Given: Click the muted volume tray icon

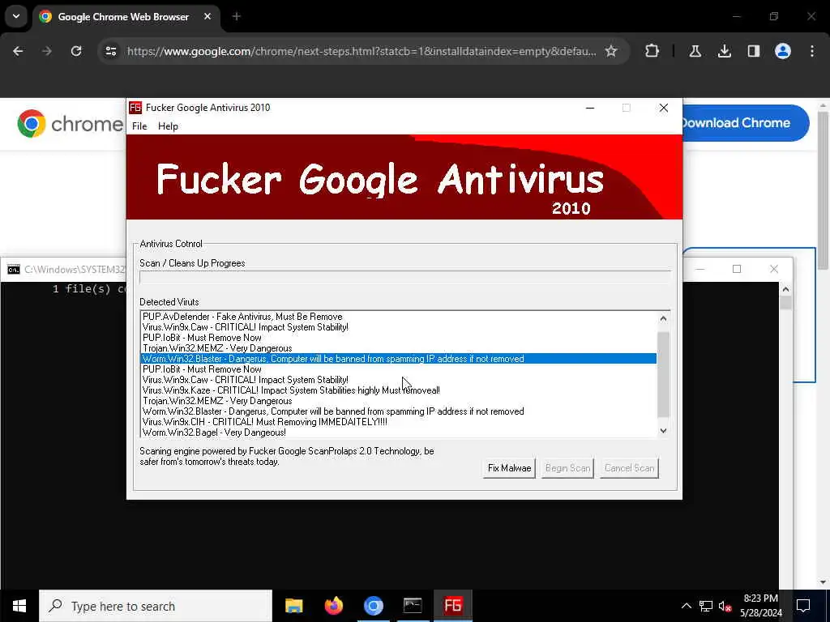Looking at the screenshot, I should tap(725, 606).
